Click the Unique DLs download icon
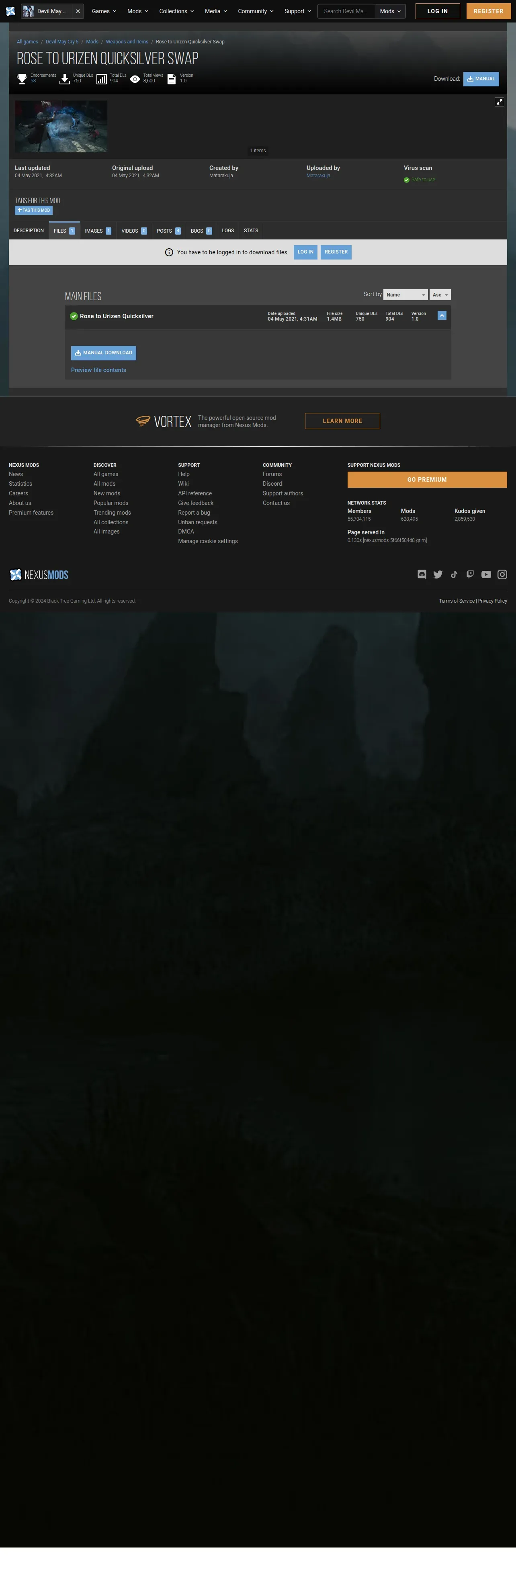The height and width of the screenshot is (1570, 516). click(x=65, y=79)
